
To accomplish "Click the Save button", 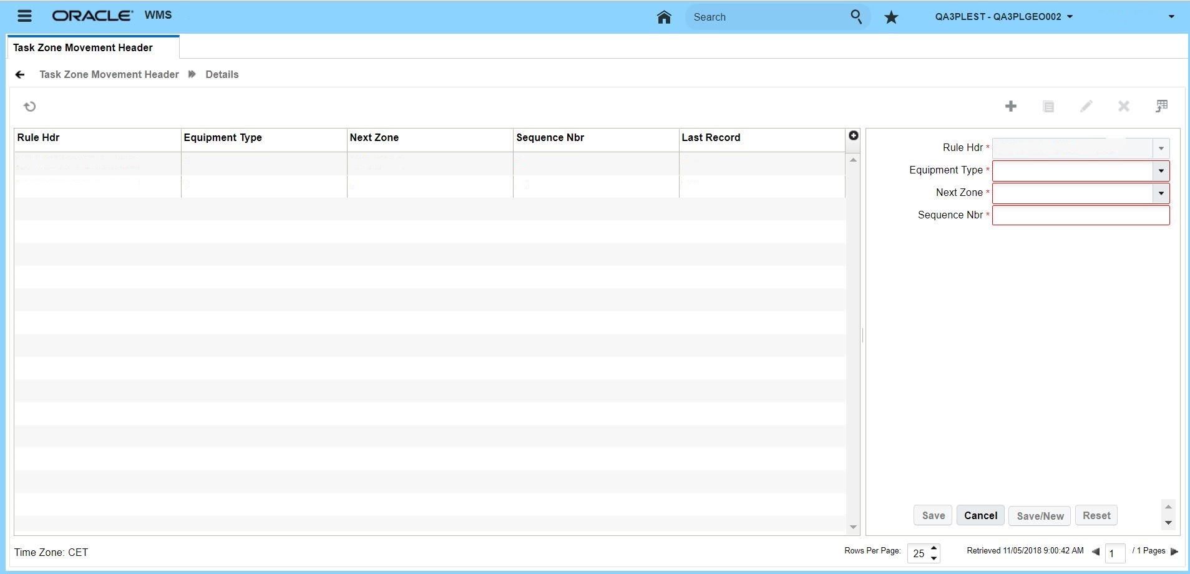I will pos(934,515).
